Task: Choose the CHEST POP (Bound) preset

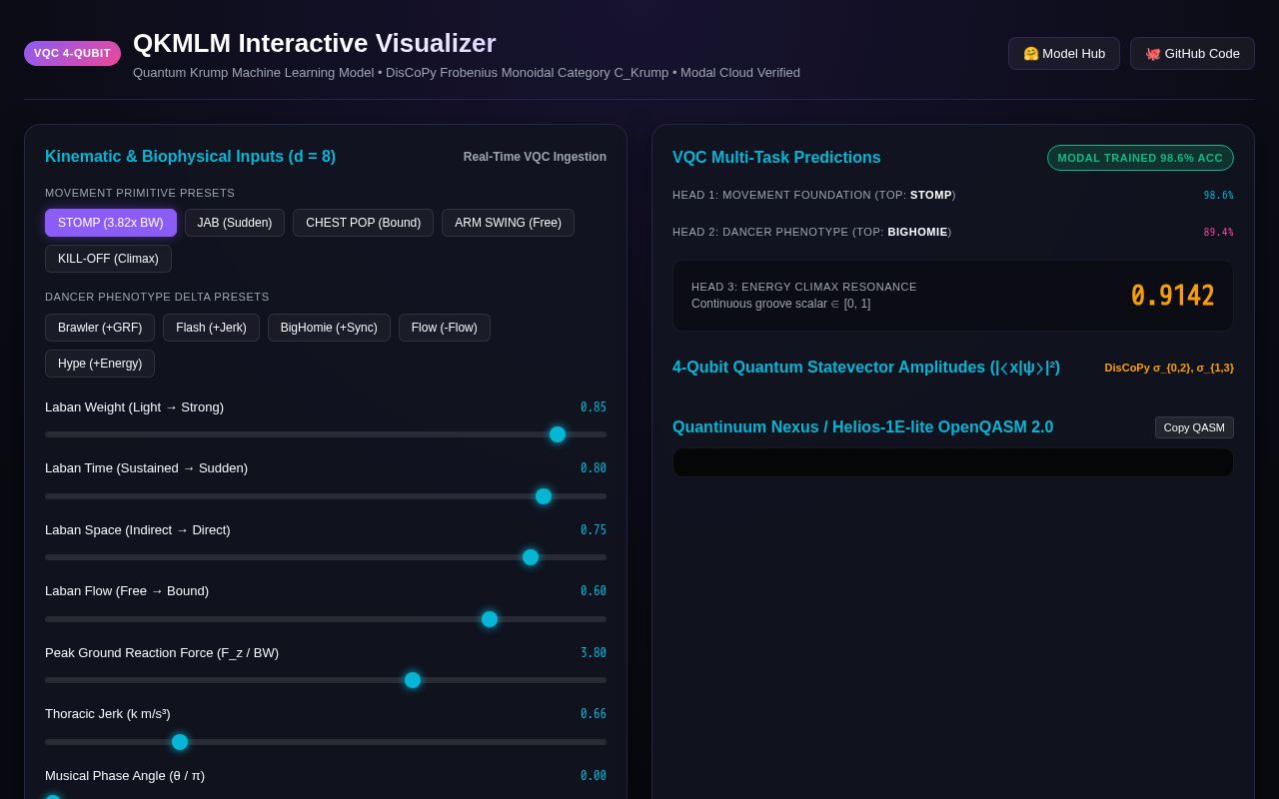Action: click(x=363, y=223)
